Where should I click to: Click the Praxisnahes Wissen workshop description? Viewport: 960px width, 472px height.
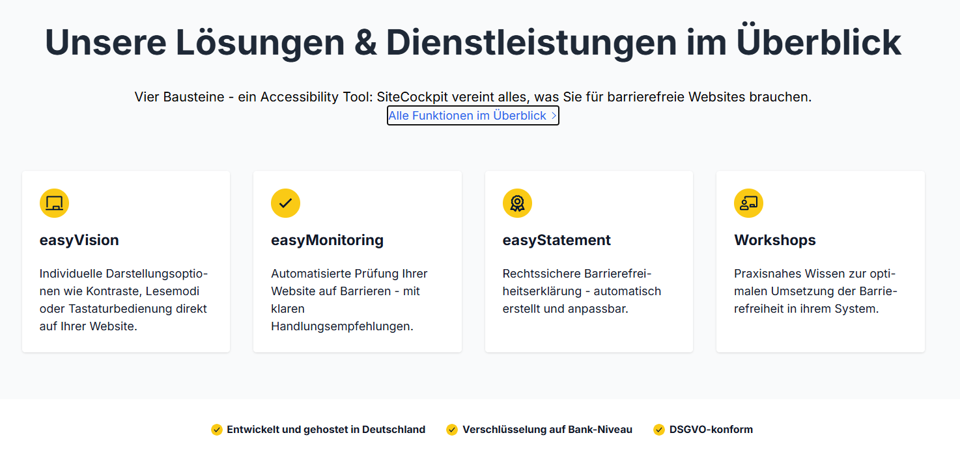(x=815, y=291)
